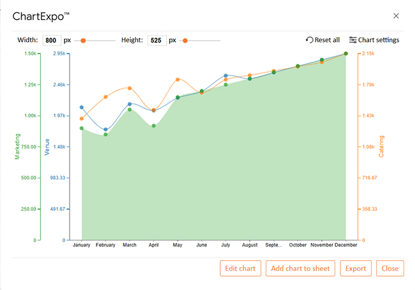Select the Venue axis label
Image resolution: width=415 pixels, height=290 pixels.
tap(47, 147)
